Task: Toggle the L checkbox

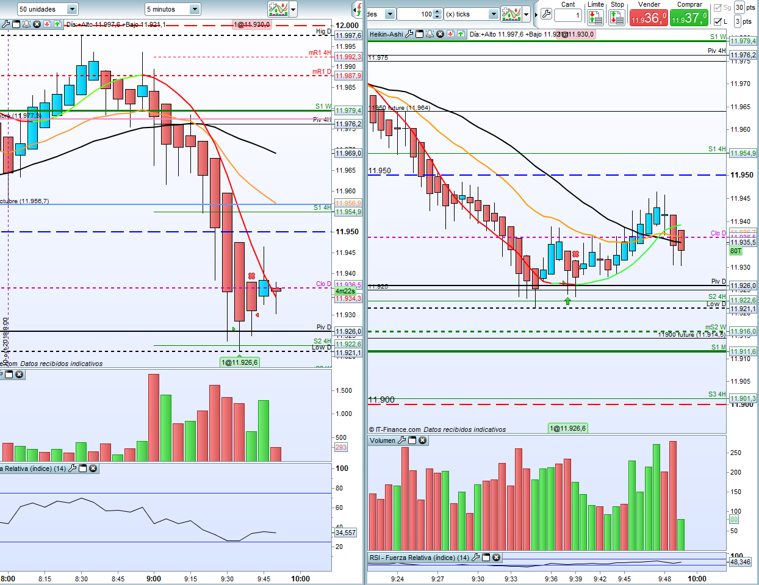Action: coord(718,21)
